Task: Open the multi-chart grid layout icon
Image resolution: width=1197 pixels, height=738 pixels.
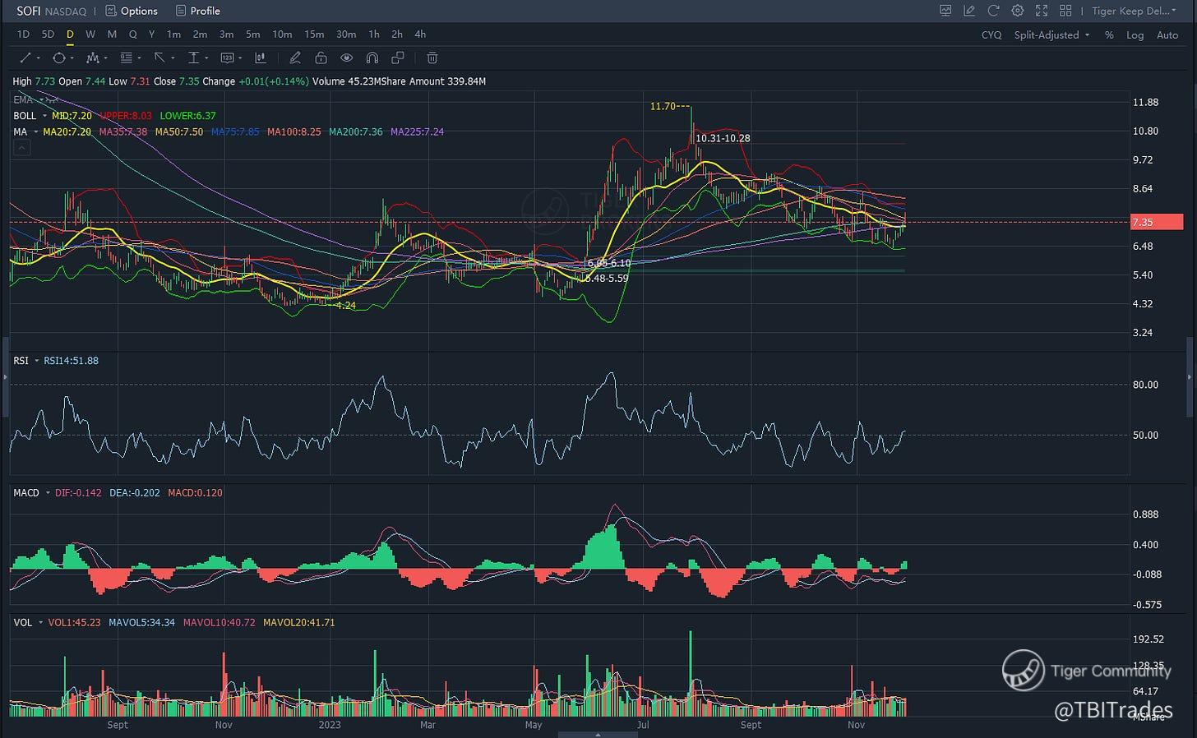Action: click(1065, 11)
